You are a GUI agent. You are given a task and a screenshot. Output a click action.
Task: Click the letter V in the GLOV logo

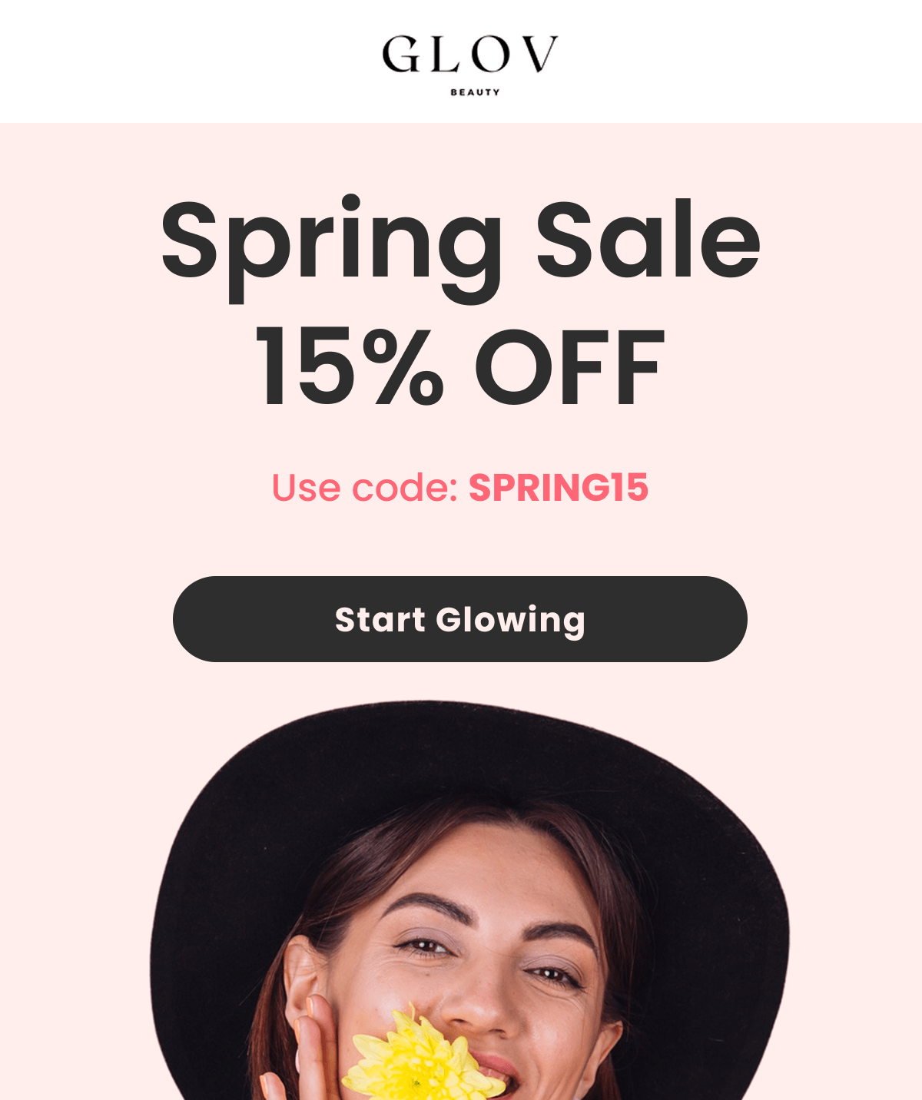pyautogui.click(x=540, y=55)
